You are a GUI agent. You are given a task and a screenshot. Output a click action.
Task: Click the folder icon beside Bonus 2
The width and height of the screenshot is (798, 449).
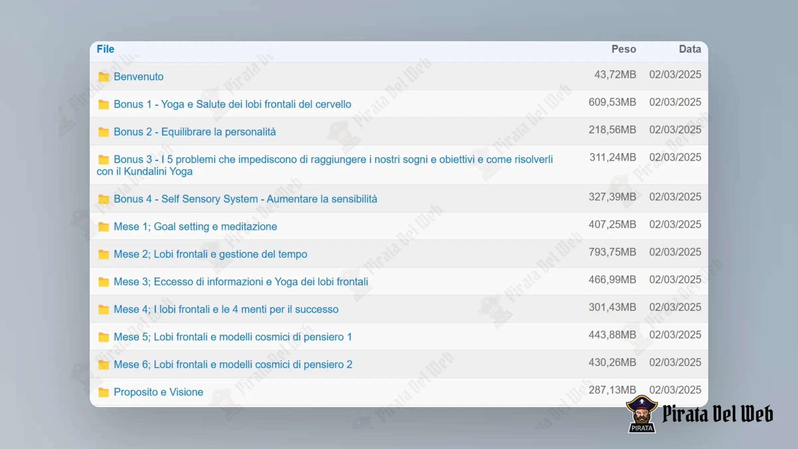click(x=103, y=132)
